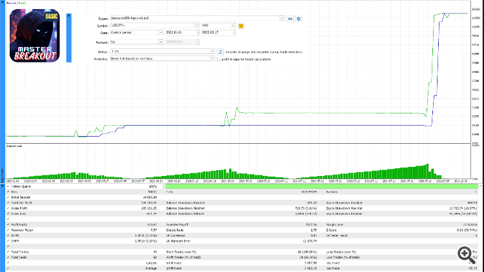Click the expert settings gear icon

click(x=299, y=19)
